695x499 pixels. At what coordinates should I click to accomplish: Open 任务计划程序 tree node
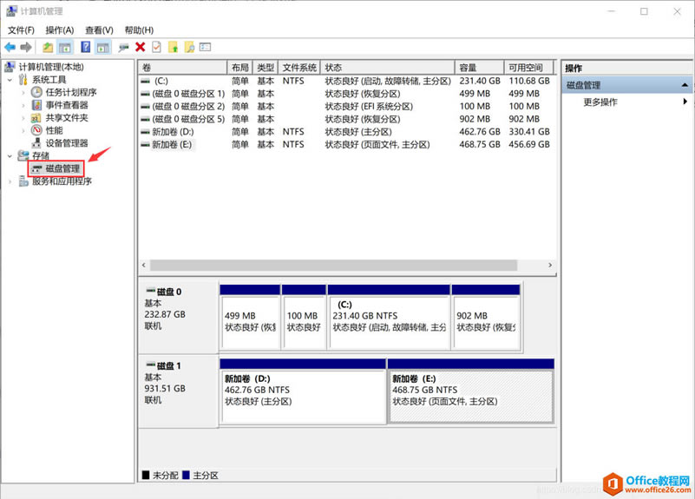click(71, 92)
